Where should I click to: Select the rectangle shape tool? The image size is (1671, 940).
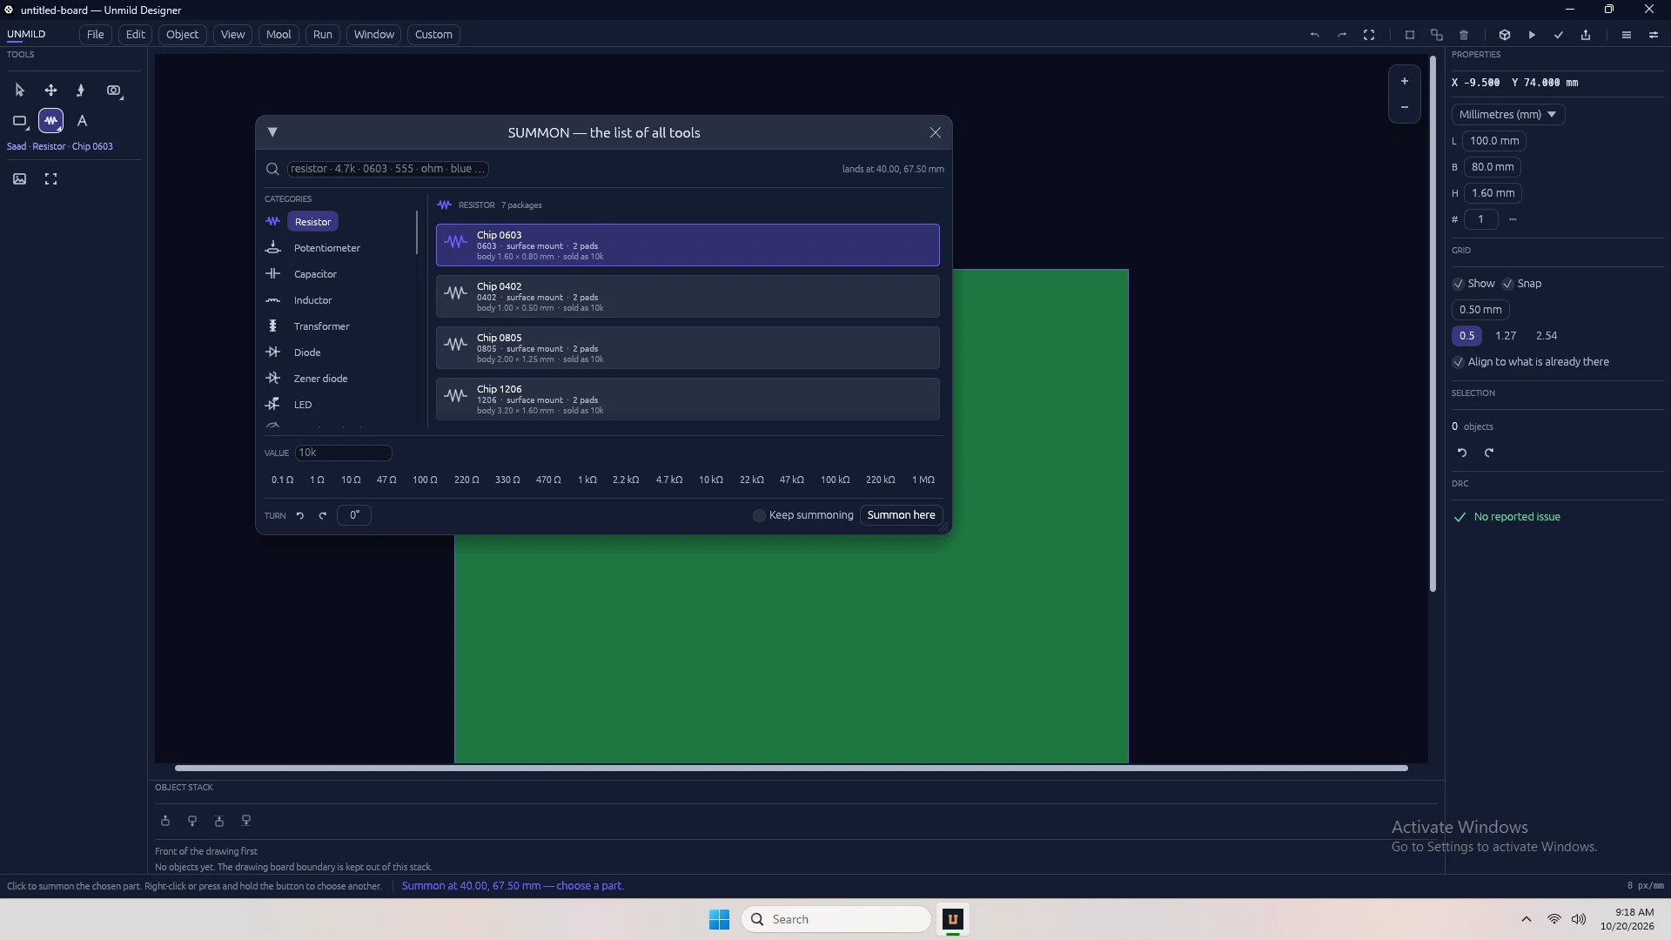pos(20,121)
